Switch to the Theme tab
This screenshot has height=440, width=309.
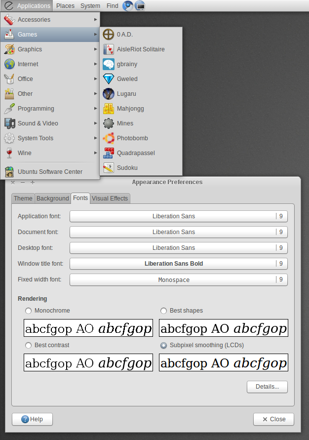(23, 199)
